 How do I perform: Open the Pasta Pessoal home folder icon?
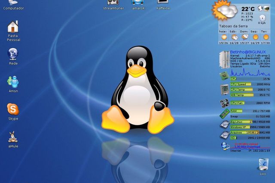13,31
